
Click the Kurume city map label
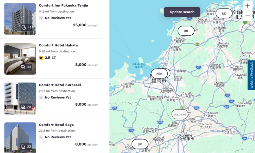pos(186,137)
